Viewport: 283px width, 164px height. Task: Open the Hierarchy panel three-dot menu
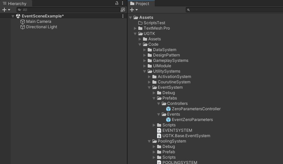[123, 3]
